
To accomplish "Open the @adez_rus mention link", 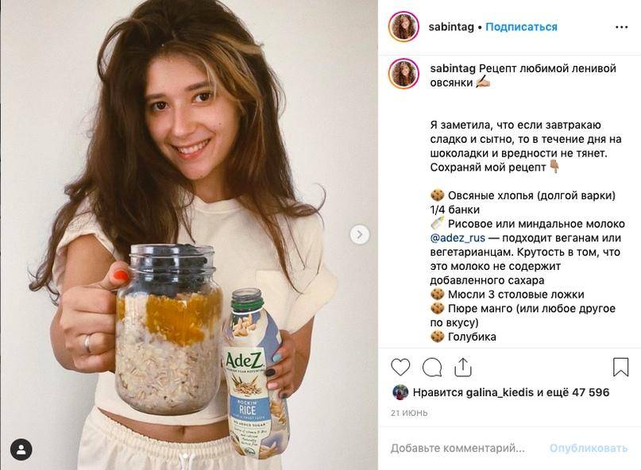I will click(x=458, y=237).
